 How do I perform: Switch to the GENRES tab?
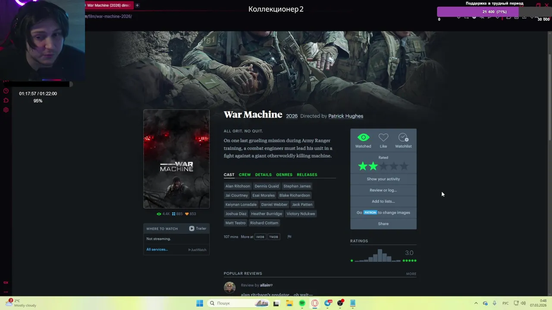click(284, 175)
